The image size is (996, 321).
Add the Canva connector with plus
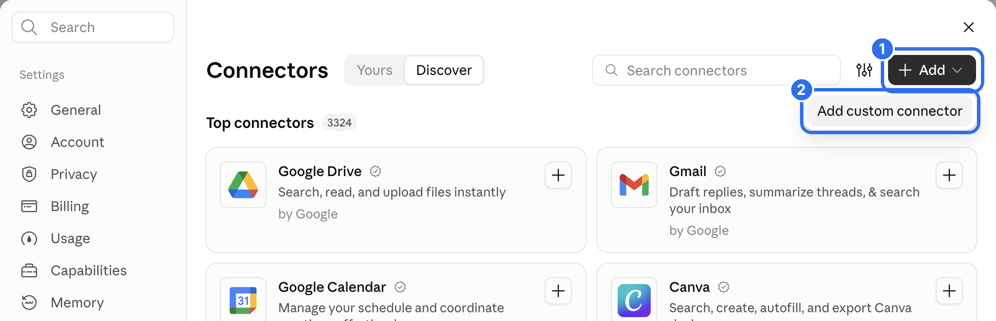point(949,291)
